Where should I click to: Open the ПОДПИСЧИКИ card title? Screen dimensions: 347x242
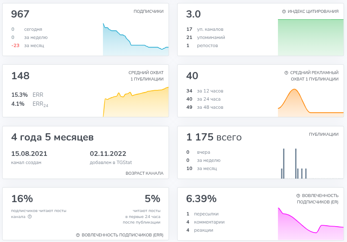[148, 11]
